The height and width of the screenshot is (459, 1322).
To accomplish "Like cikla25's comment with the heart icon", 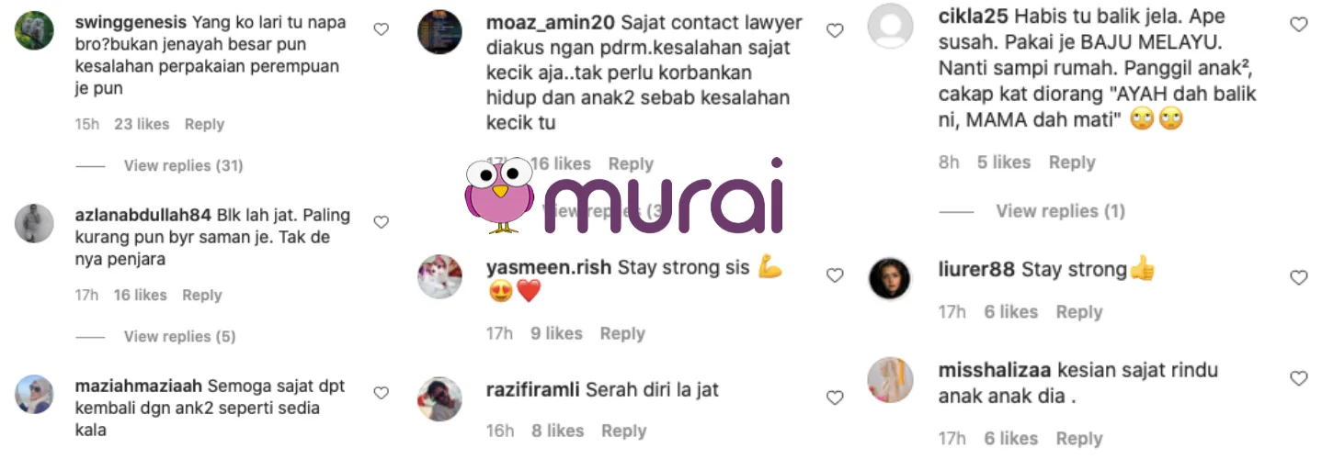I will tap(1298, 26).
